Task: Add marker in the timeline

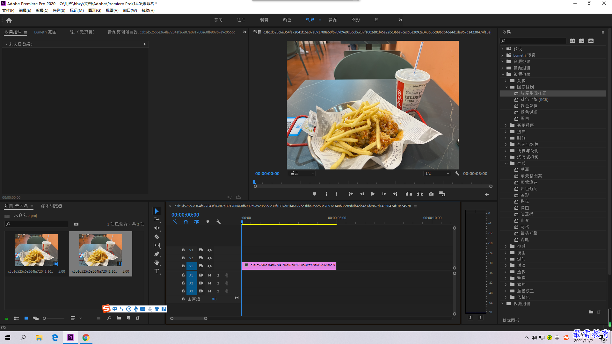Action: 208,222
